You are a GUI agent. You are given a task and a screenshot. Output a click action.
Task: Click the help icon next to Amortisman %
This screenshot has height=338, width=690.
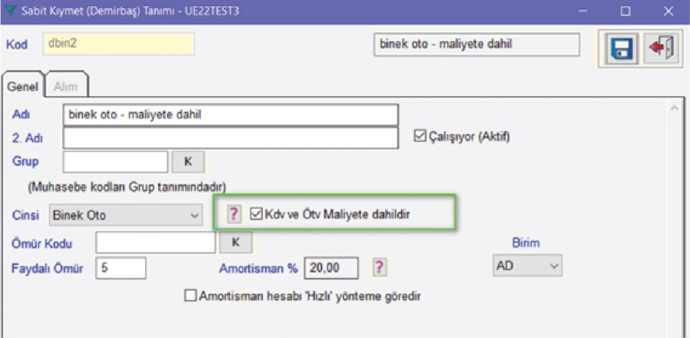378,267
